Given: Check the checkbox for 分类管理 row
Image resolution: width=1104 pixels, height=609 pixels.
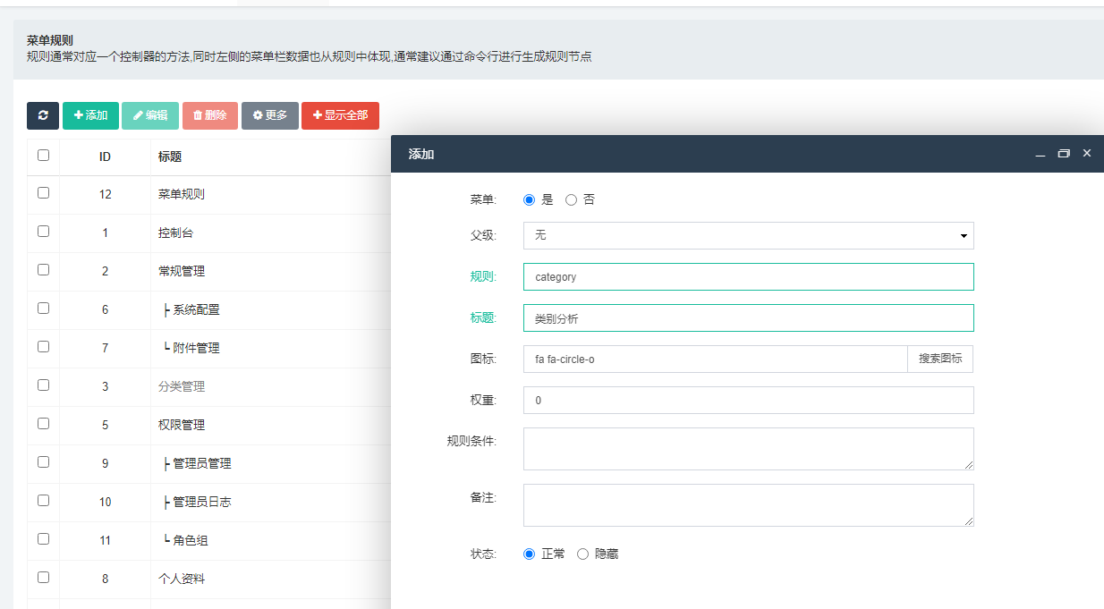Looking at the screenshot, I should point(42,385).
